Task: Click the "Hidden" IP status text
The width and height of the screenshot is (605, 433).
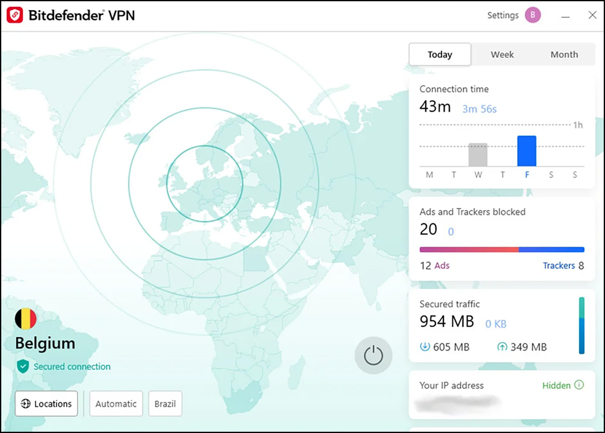Action: click(556, 385)
